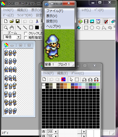Open ヘルプ(H) in the checker preview window

click(x=53, y=26)
